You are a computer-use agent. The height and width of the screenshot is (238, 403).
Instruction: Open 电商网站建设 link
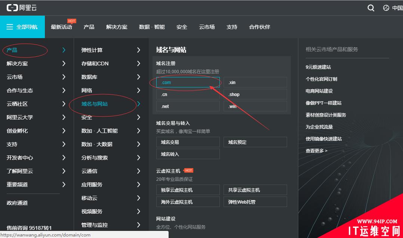pos(319,91)
